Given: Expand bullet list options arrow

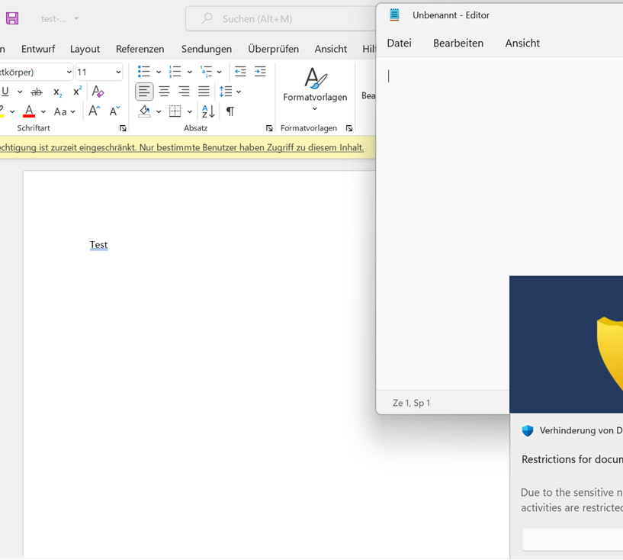Looking at the screenshot, I should click(159, 72).
